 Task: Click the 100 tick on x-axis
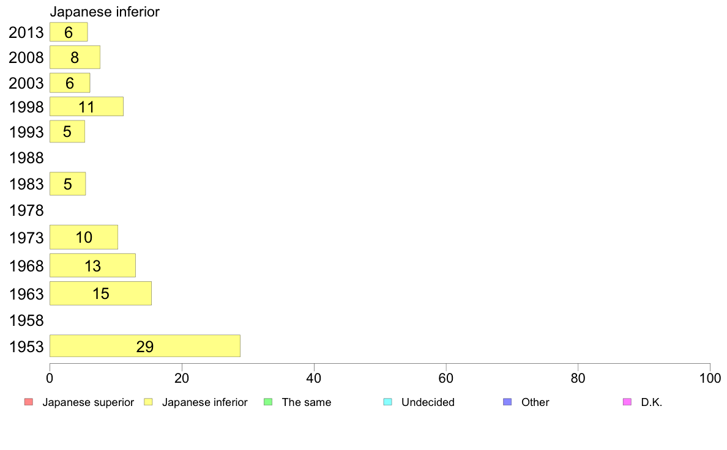click(710, 378)
